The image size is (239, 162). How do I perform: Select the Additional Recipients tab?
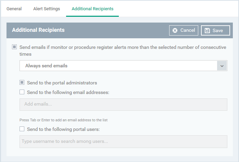pyautogui.click(x=92, y=9)
